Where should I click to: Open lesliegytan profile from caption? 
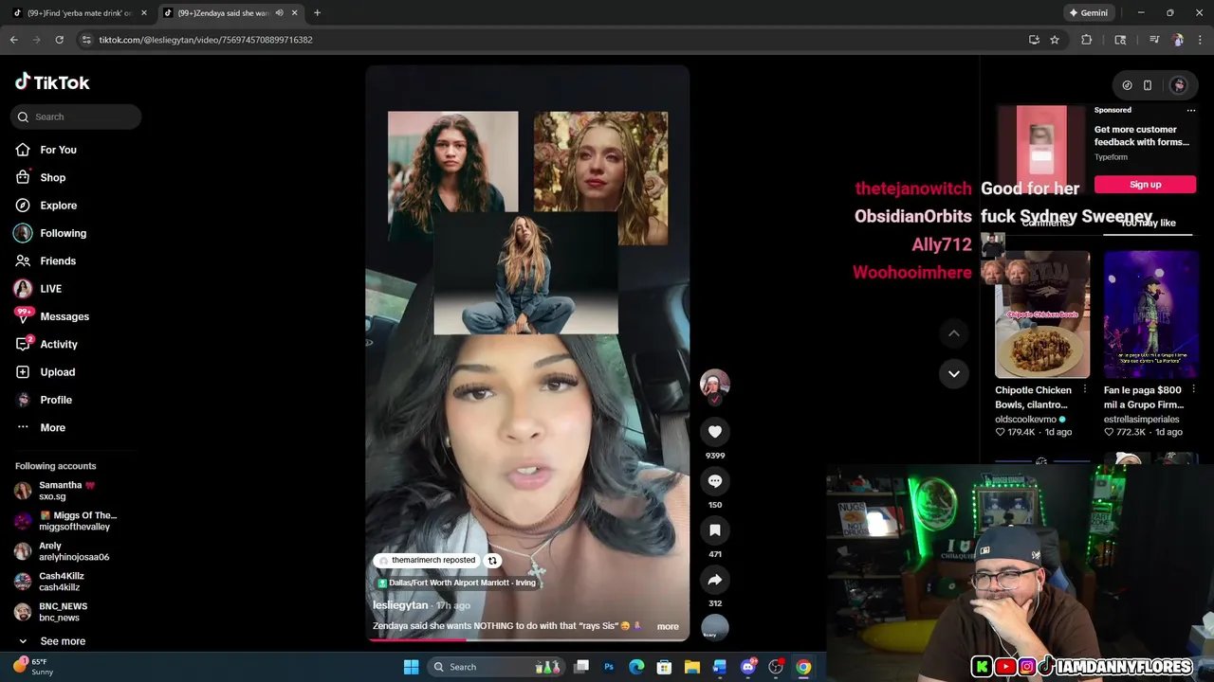click(400, 605)
